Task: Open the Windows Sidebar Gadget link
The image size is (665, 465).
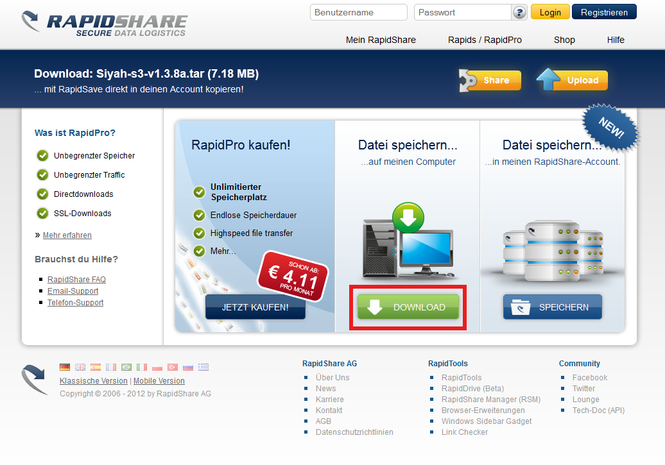Action: (487, 421)
